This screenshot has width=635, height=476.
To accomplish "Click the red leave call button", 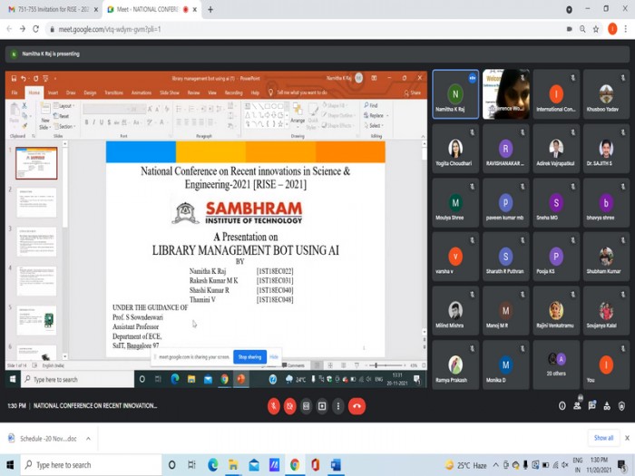I will pyautogui.click(x=357, y=406).
